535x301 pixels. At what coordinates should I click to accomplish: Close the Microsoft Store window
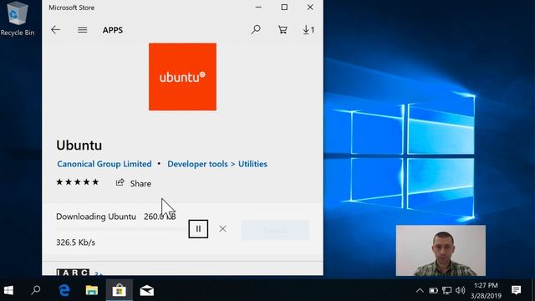click(310, 8)
